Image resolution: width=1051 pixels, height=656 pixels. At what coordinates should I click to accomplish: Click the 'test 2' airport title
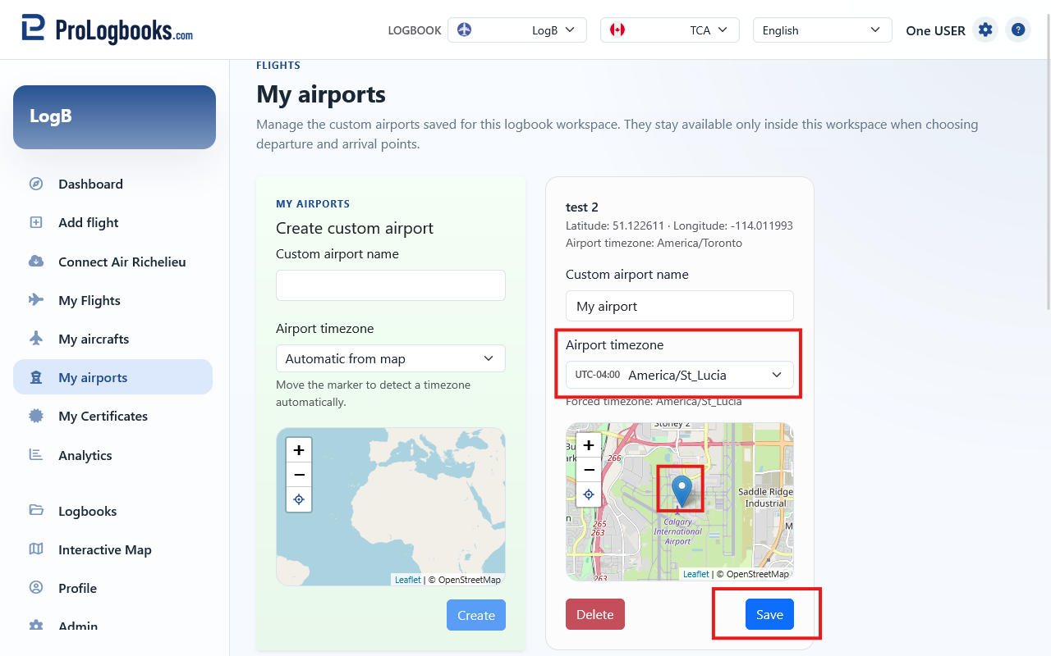click(x=582, y=207)
